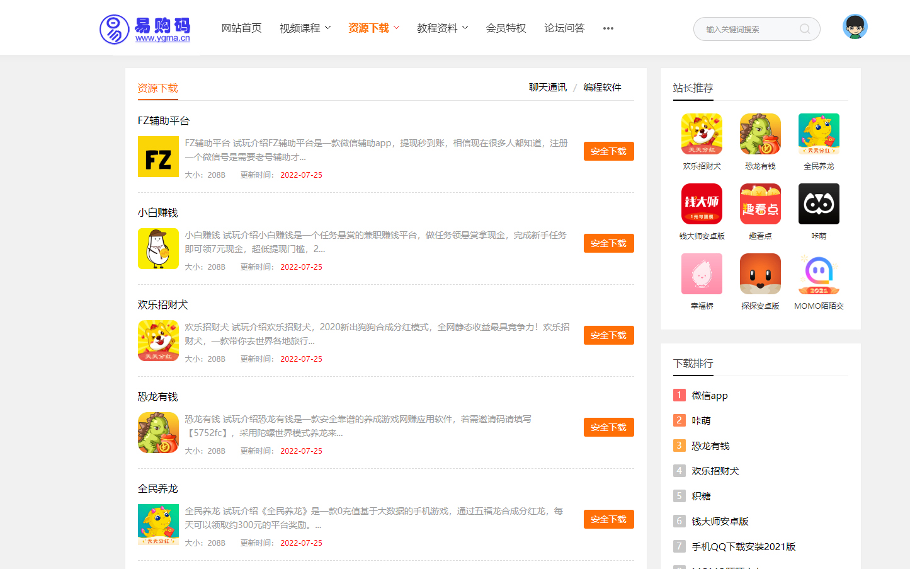Open 微信app link in download ranking
The height and width of the screenshot is (569, 910).
click(709, 396)
